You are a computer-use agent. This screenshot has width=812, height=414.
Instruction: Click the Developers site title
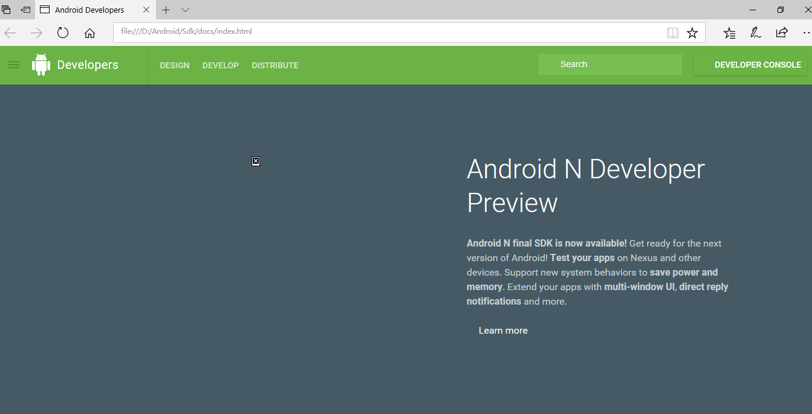click(88, 65)
